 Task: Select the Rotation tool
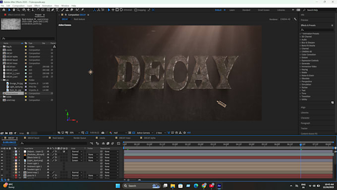click(38, 10)
